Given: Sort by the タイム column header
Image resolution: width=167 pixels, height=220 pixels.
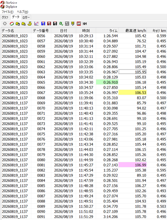Looking at the screenshot, I should coord(107,31).
